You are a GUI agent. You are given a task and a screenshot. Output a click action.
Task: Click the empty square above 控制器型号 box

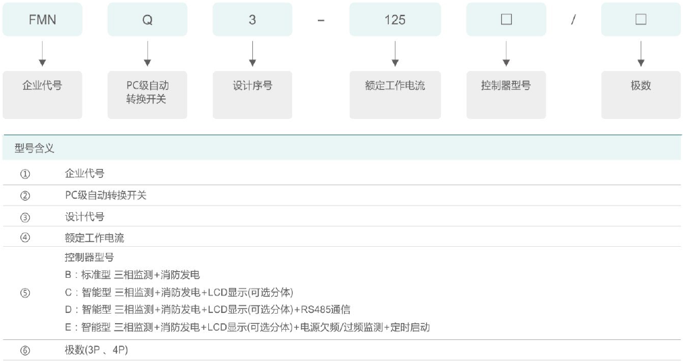point(506,20)
